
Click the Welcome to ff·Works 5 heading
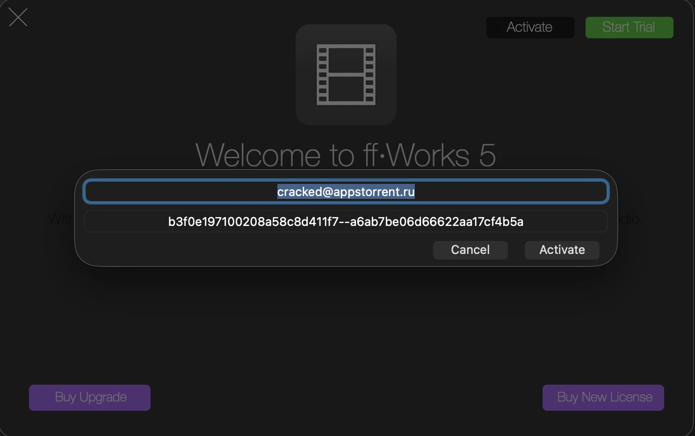pos(346,155)
